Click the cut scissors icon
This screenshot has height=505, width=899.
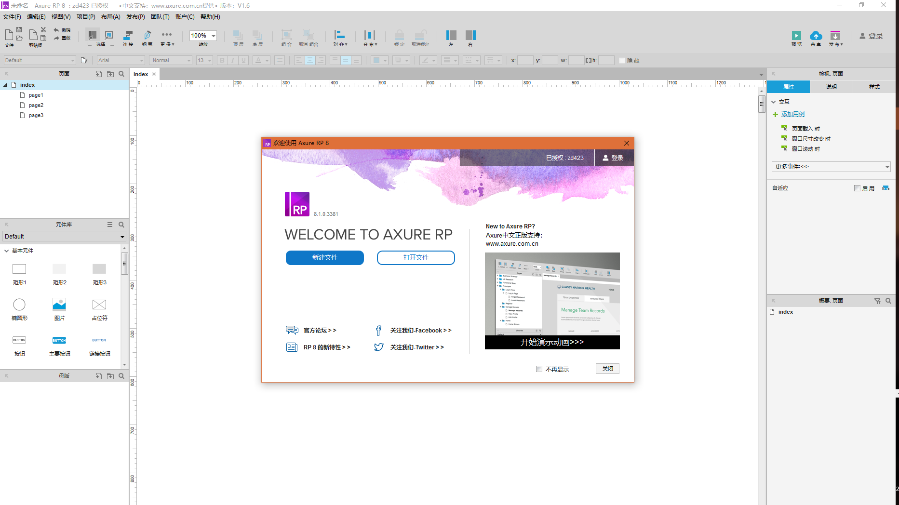(43, 30)
